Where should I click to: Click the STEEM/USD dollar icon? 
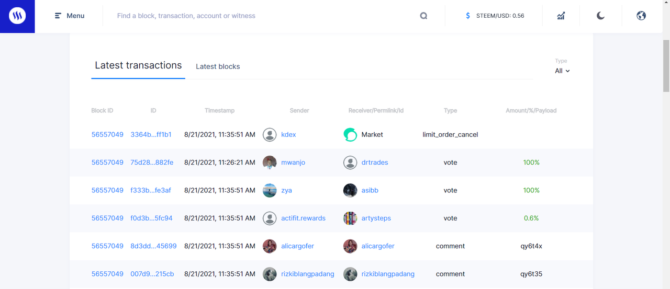pyautogui.click(x=468, y=16)
